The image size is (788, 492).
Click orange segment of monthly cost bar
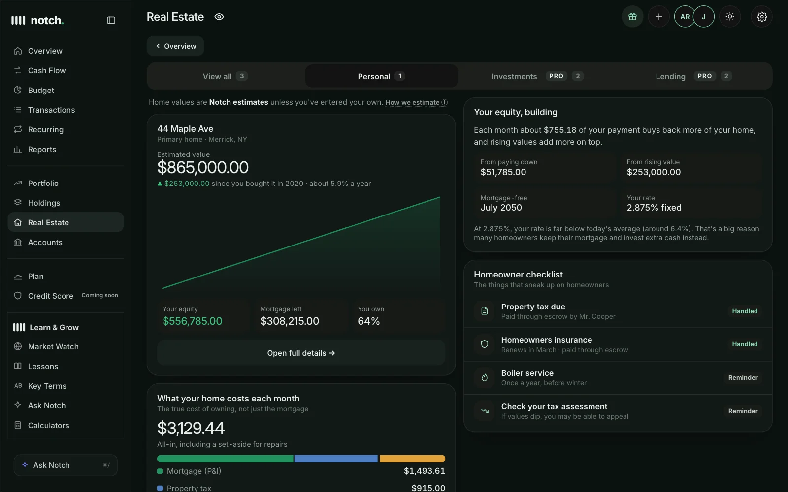pyautogui.click(x=412, y=459)
